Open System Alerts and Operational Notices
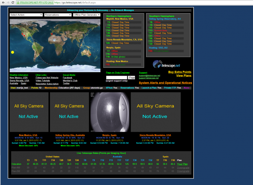The height and width of the screenshot is (185, 253). click(165, 83)
